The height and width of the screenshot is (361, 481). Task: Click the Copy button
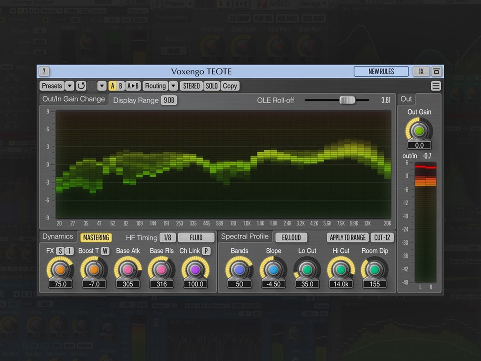(x=230, y=86)
